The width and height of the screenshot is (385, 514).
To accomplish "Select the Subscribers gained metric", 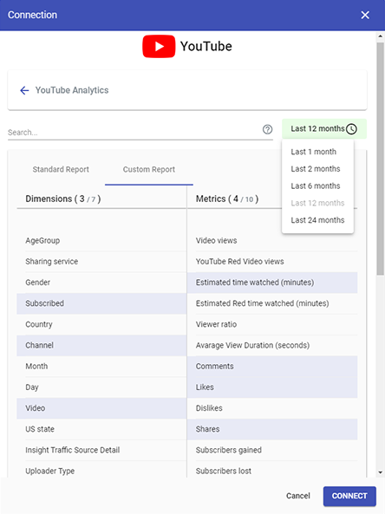I will (x=272, y=451).
